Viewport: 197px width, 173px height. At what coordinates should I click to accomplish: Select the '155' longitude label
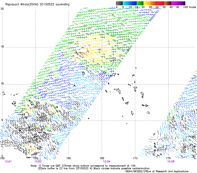click(36, 158)
